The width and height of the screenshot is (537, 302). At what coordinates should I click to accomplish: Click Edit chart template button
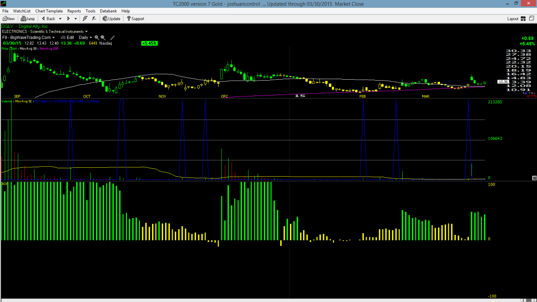point(68,38)
